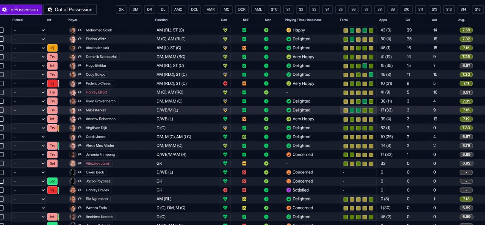
Task: Click the condition heart icon for Mohamed Salah
Action: (x=225, y=30)
